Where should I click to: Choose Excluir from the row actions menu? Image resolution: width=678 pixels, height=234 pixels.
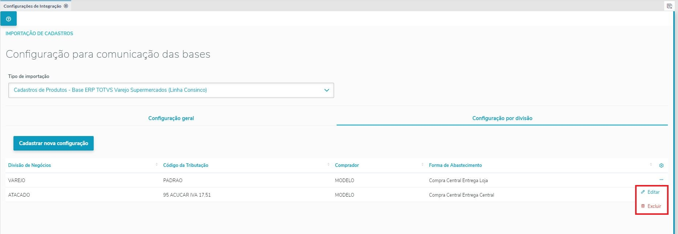pyautogui.click(x=654, y=206)
